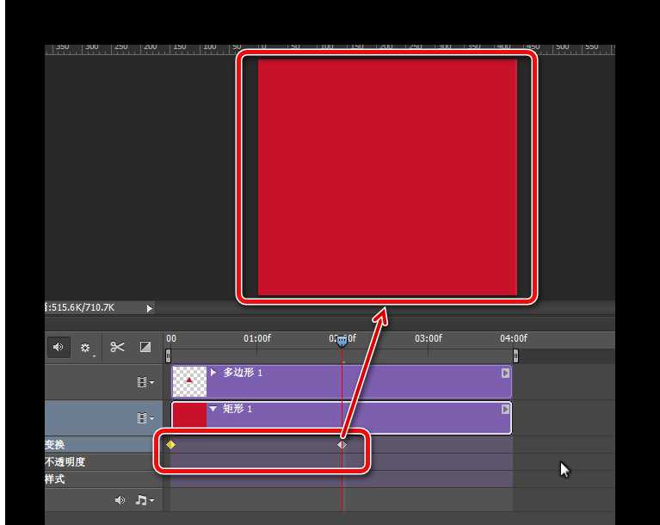Click the scissors split-at-playhead icon
Image resolution: width=660 pixels, height=525 pixels.
pyautogui.click(x=117, y=347)
